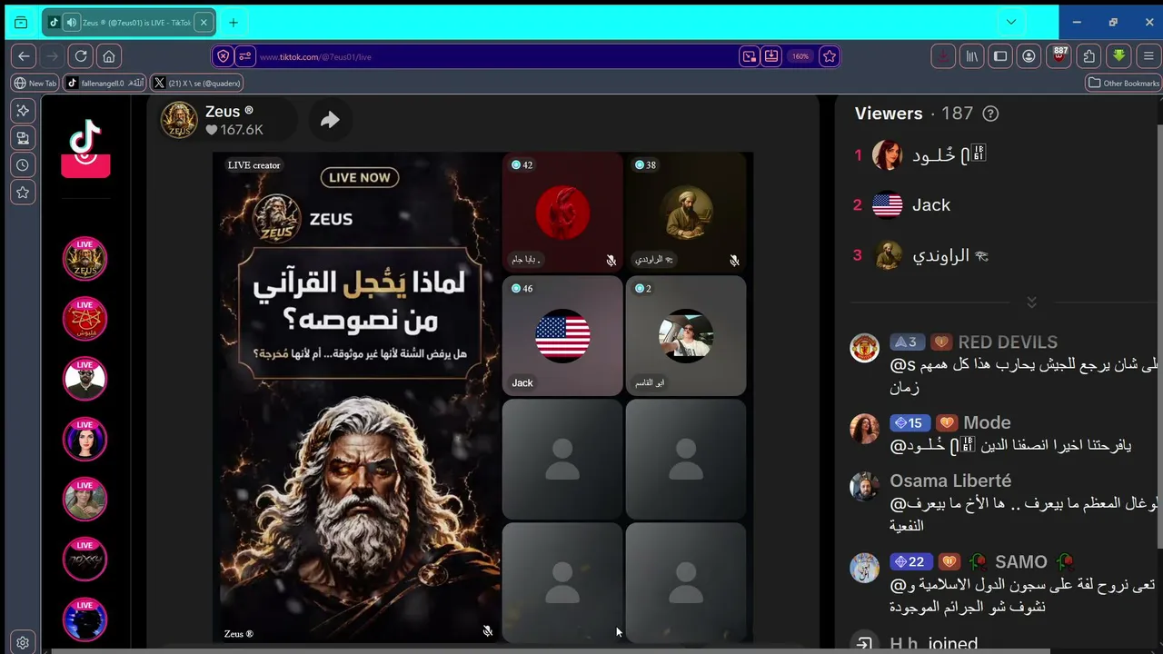The image size is (1163, 654).
Task: Open the dark-haired woman live channel
Action: [84, 439]
